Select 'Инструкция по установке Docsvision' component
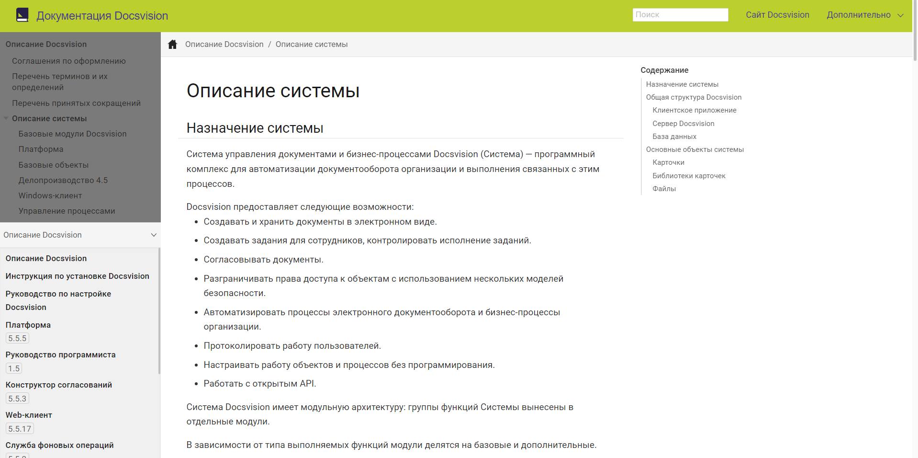This screenshot has width=918, height=458. (78, 276)
